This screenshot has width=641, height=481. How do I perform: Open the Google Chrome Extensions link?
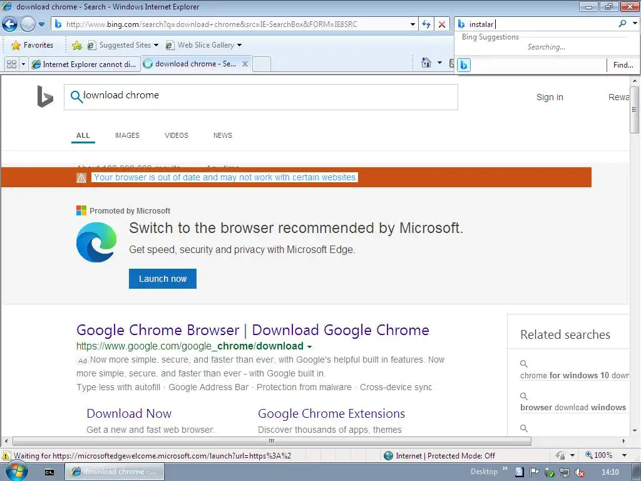(331, 413)
